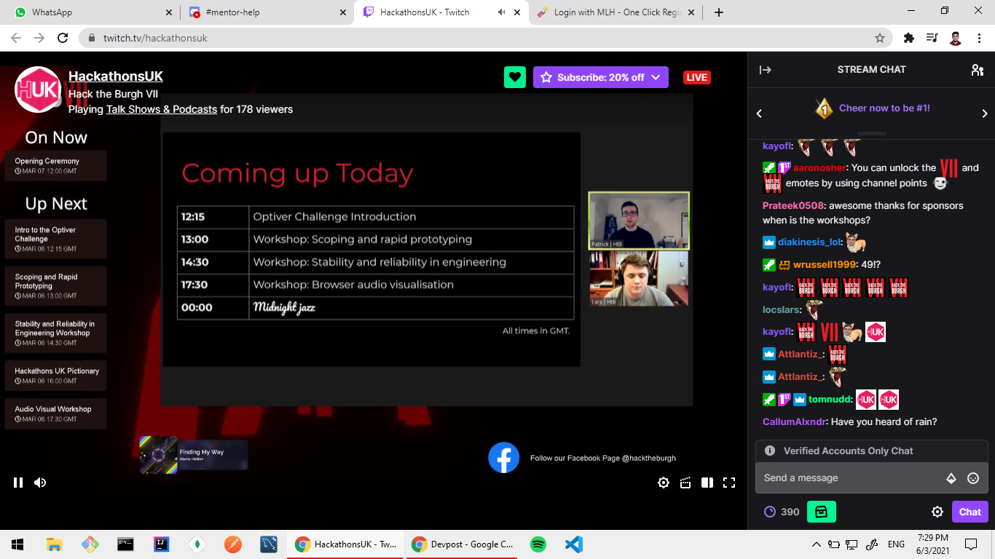Follow the channel with the heart button
The image size is (995, 559).
[x=515, y=77]
